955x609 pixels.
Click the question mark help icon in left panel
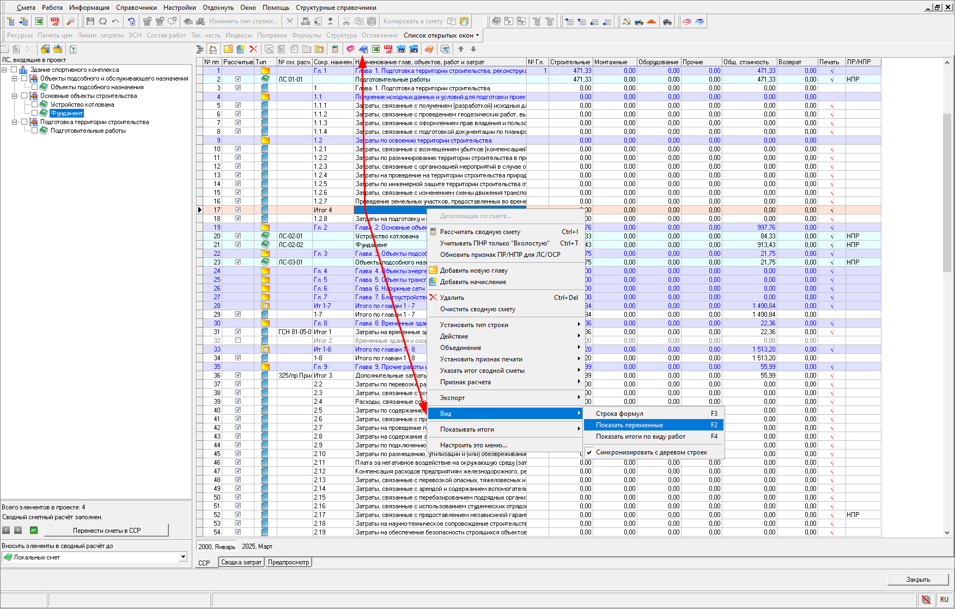72,49
